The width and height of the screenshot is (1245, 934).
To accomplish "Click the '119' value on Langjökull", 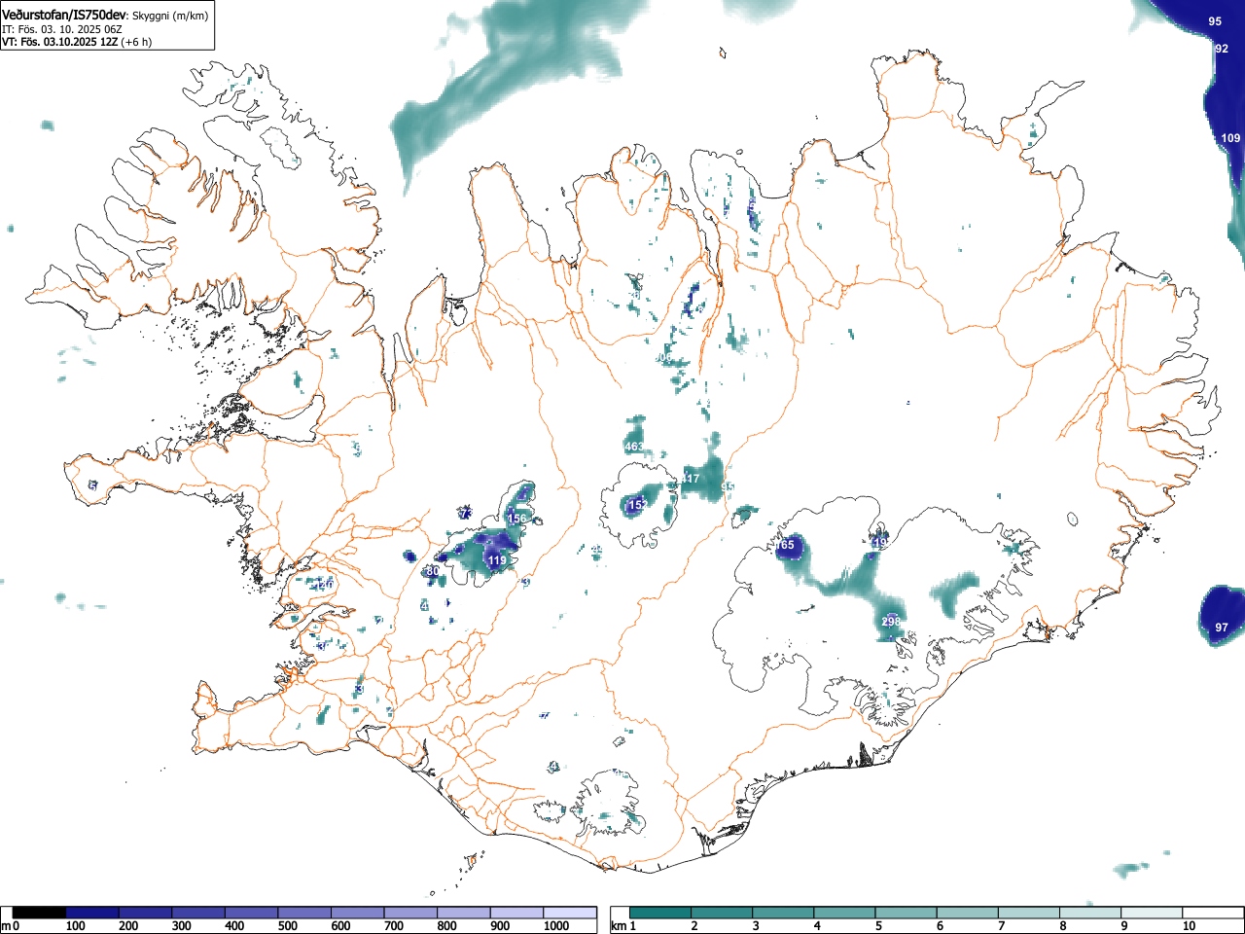I will click(497, 561).
